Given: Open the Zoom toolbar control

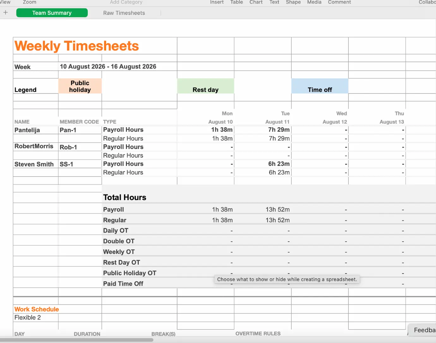Looking at the screenshot, I should tap(29, 2).
